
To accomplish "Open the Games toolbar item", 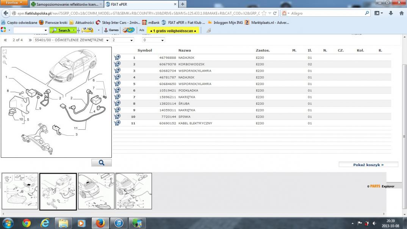I will pos(111,30).
